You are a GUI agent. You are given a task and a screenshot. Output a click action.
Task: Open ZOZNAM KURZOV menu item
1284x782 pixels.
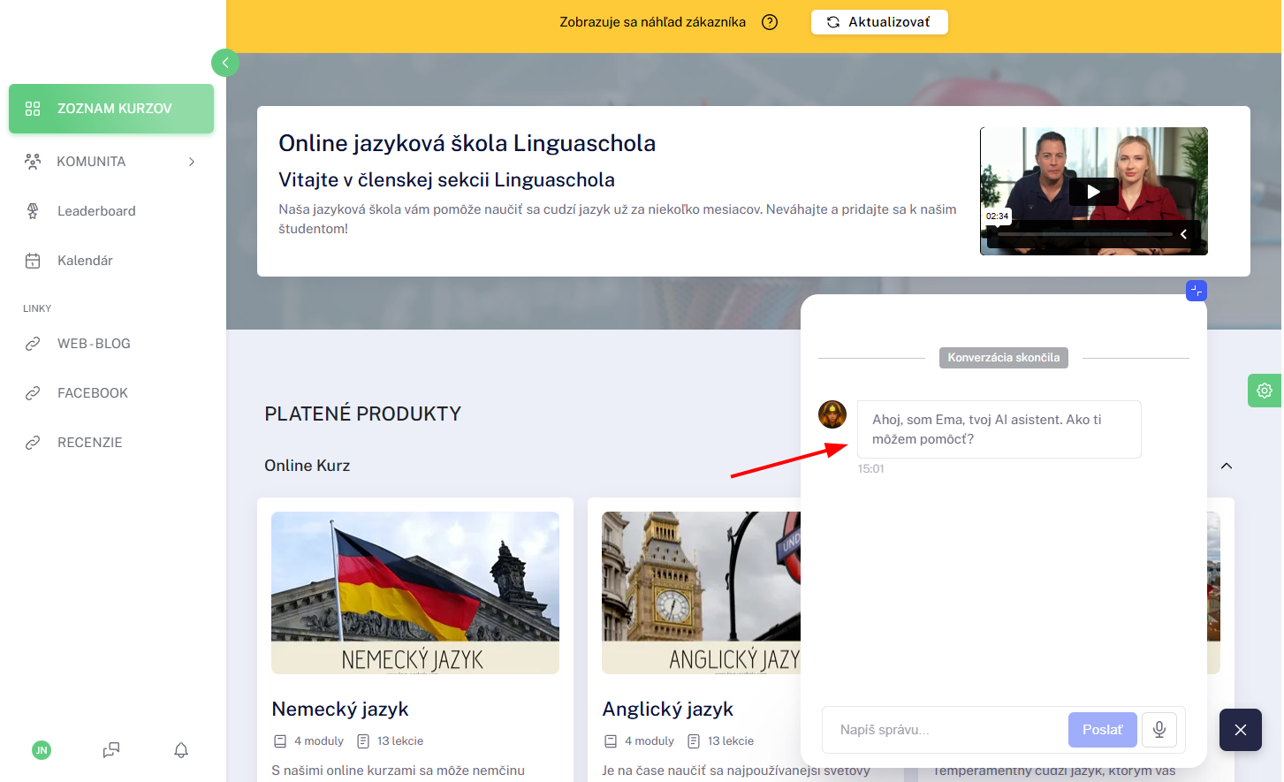111,109
